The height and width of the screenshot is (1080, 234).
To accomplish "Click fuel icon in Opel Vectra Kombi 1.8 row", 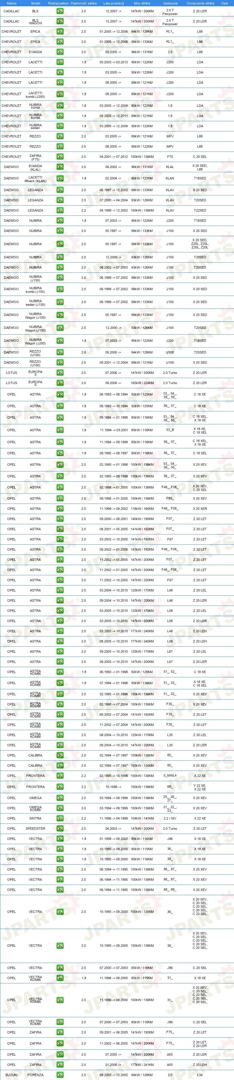I will click(x=60, y=978).
